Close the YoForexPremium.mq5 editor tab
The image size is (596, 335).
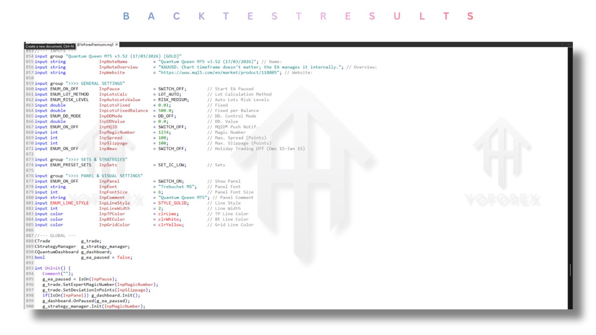(x=116, y=45)
